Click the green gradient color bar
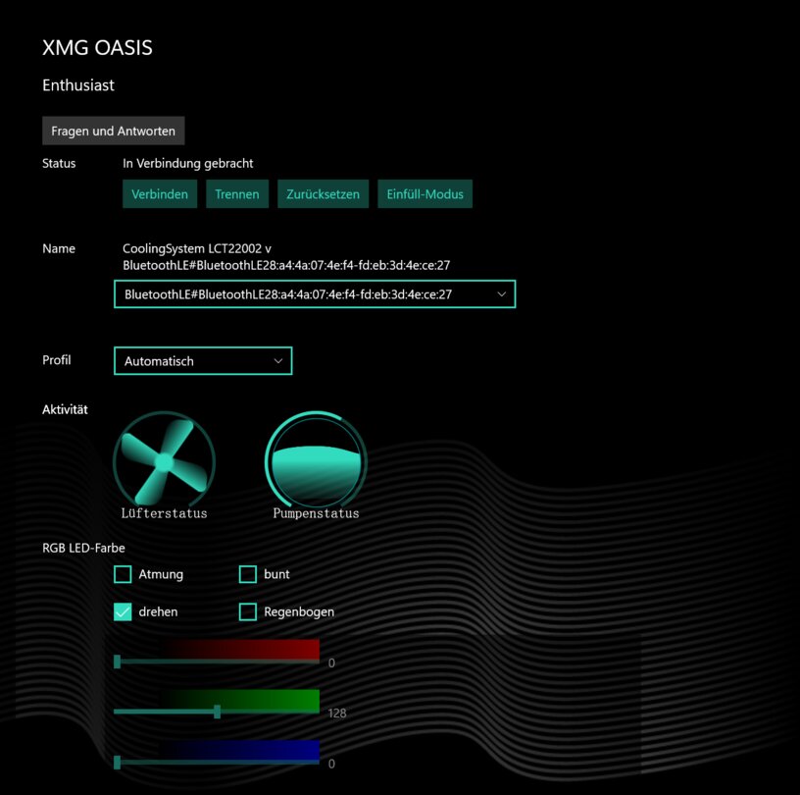Viewport: 800px width, 795px height. pyautogui.click(x=240, y=699)
